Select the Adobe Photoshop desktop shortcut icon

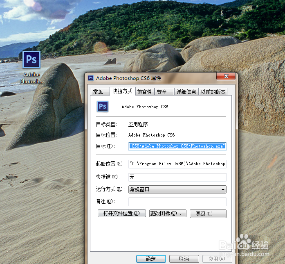point(31,59)
